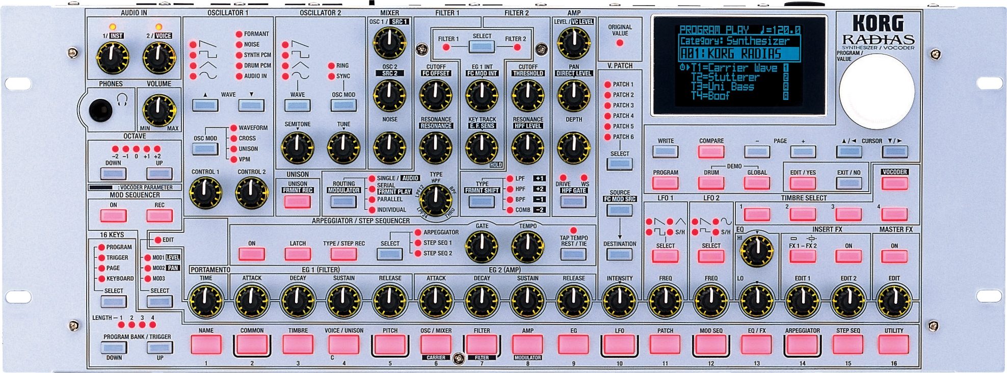
Task: Select next Oscillator 1 wave with down-arrow button
Action: (x=251, y=105)
